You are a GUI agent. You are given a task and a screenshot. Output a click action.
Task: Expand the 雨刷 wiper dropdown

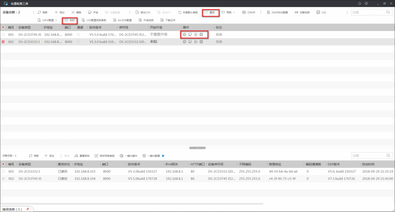click(x=228, y=12)
